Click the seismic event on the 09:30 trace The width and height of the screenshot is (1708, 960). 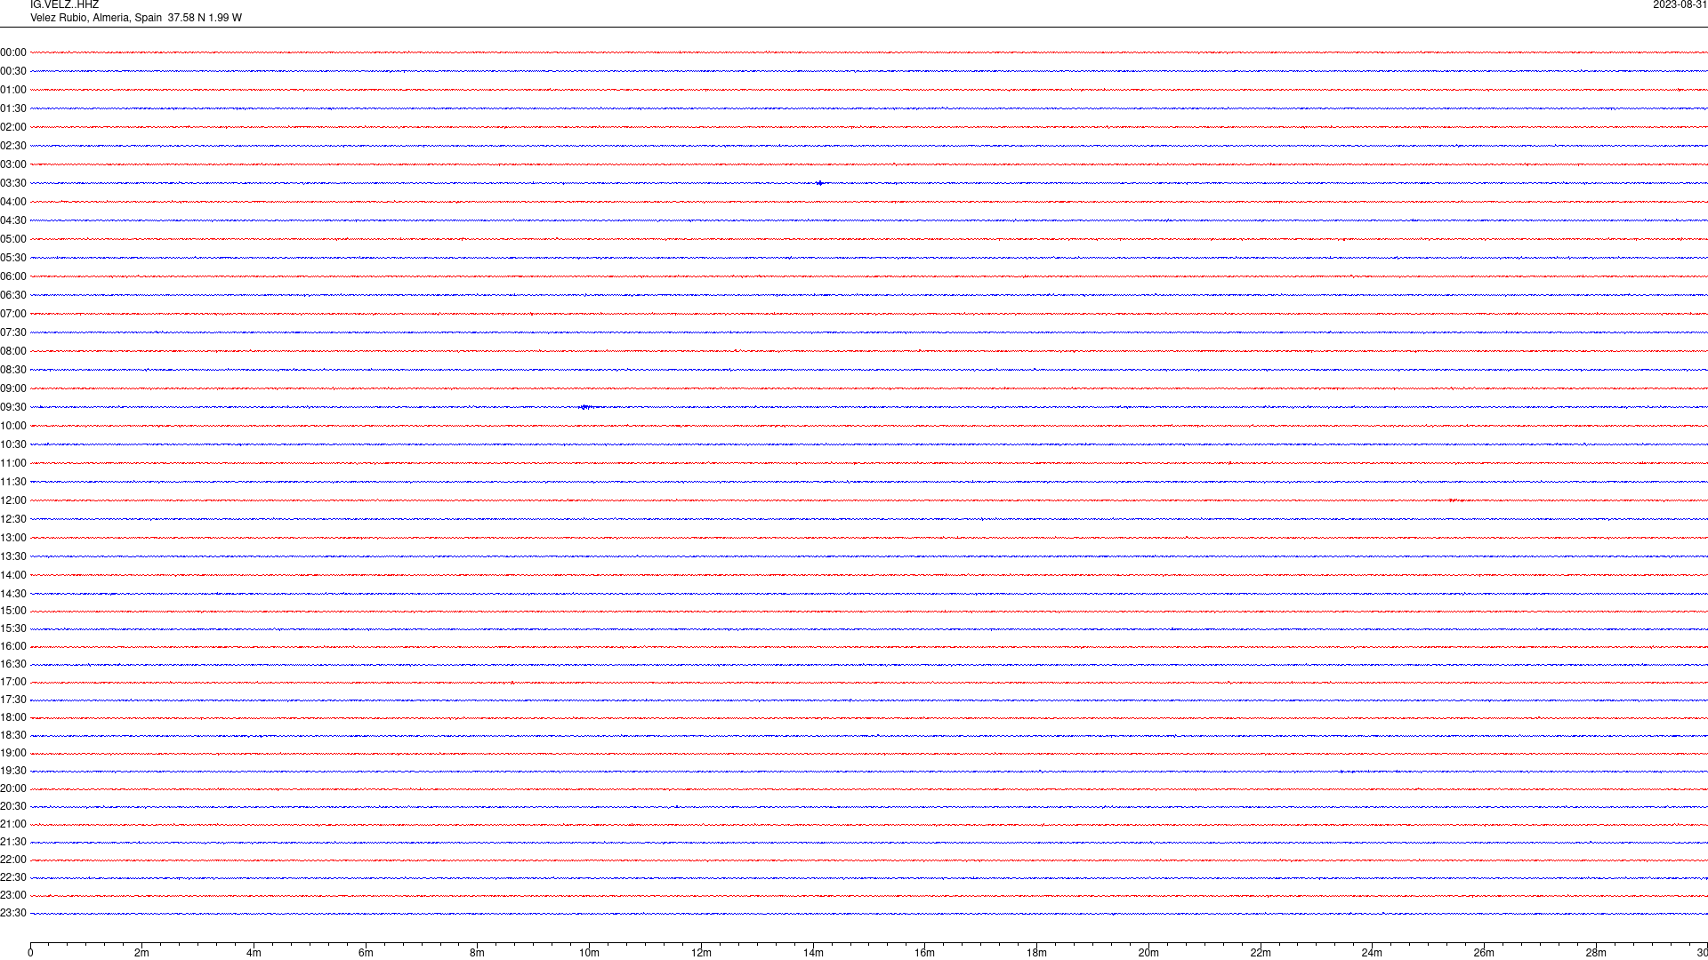pos(586,407)
